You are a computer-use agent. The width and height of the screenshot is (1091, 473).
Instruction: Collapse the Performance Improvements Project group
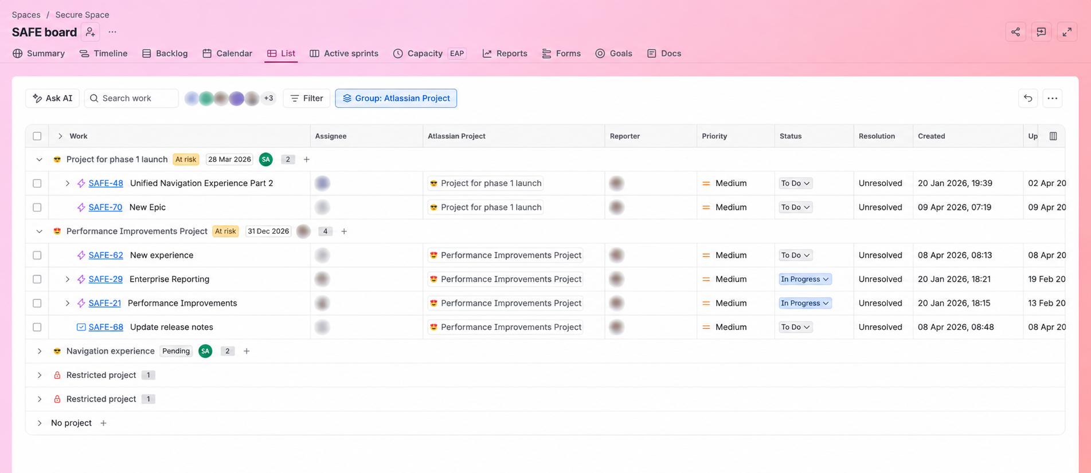coord(40,231)
